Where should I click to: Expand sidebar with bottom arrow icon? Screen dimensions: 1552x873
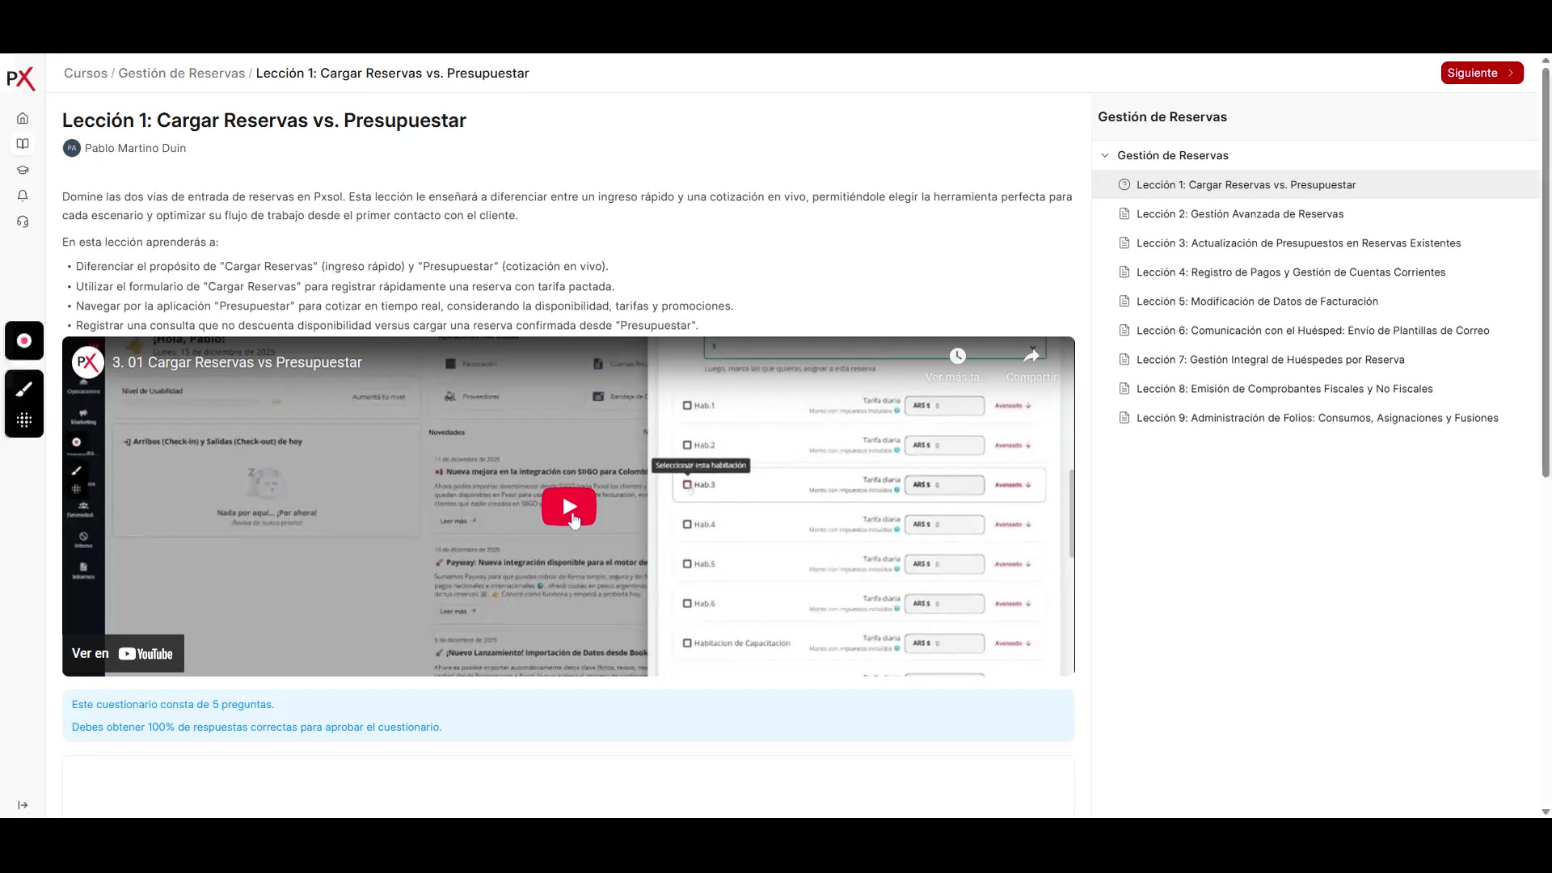(x=23, y=805)
